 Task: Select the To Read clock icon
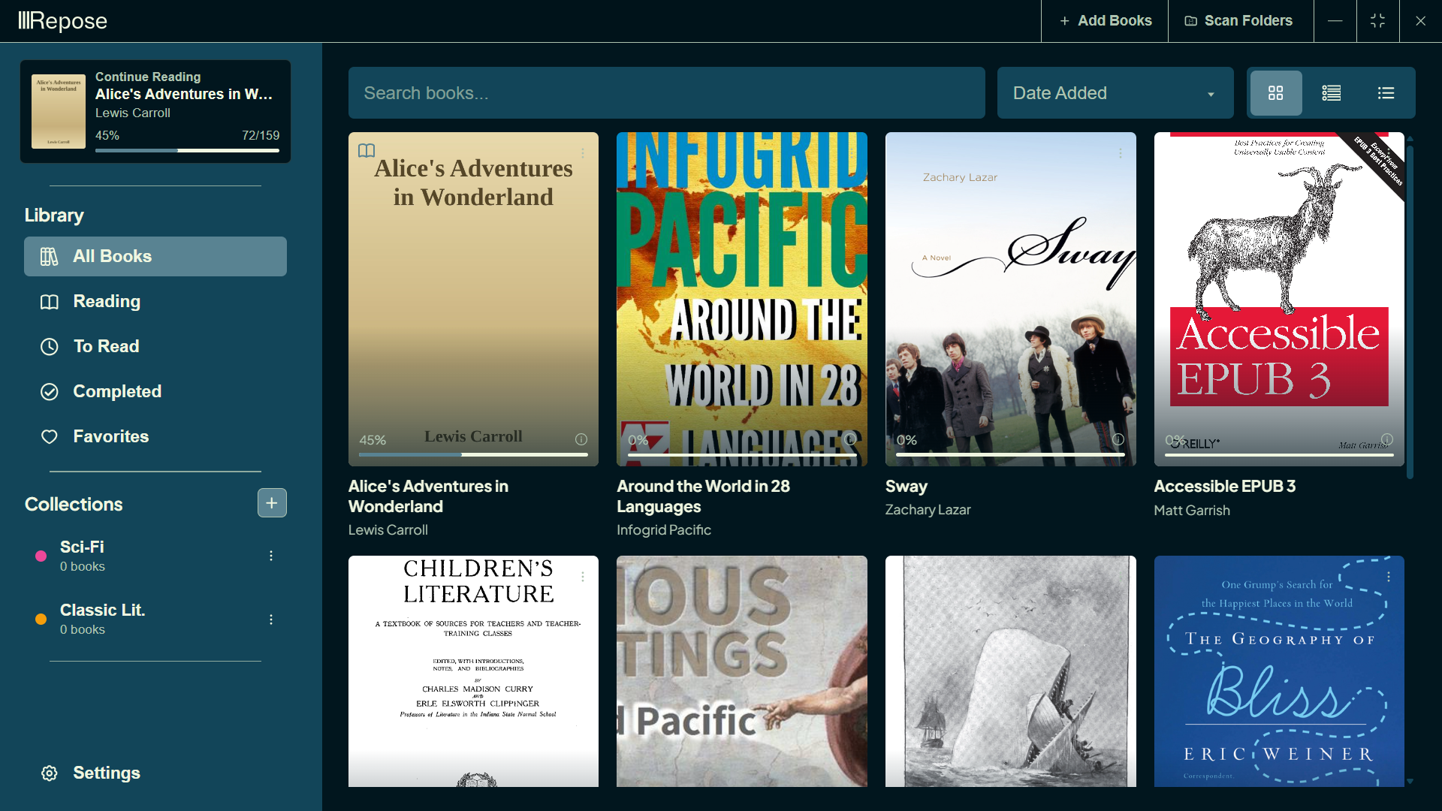click(x=49, y=346)
